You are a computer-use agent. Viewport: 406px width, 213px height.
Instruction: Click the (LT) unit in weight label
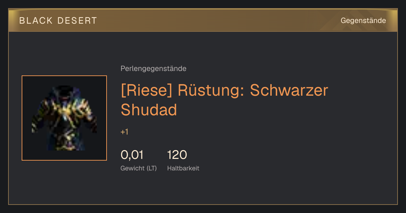152,168
